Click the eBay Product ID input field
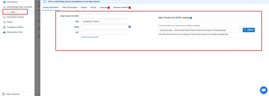269x96 pixels. 104,16
